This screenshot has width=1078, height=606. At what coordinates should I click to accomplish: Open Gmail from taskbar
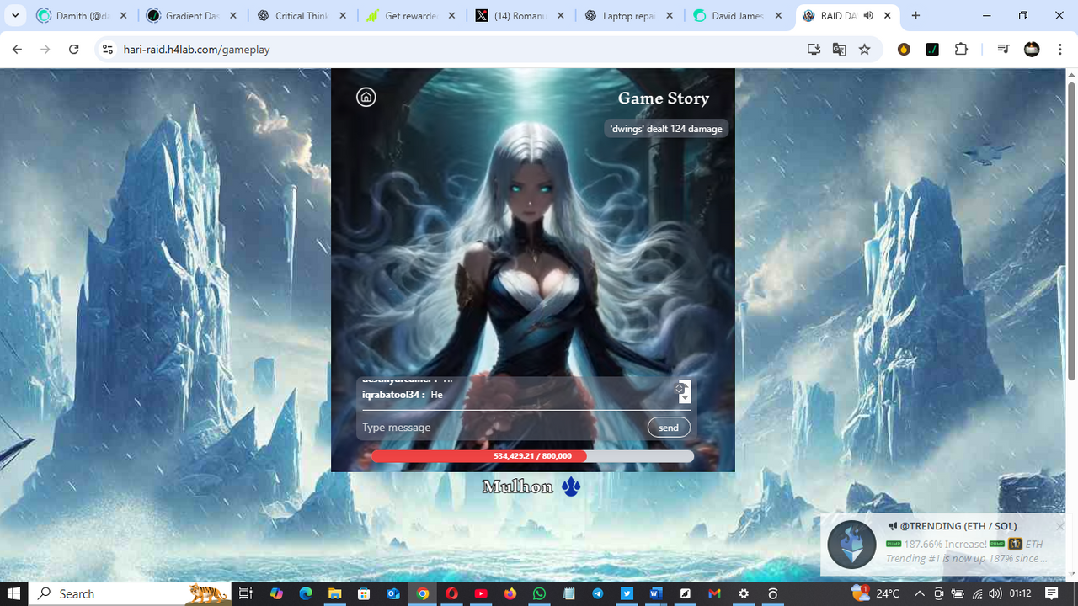tap(714, 593)
